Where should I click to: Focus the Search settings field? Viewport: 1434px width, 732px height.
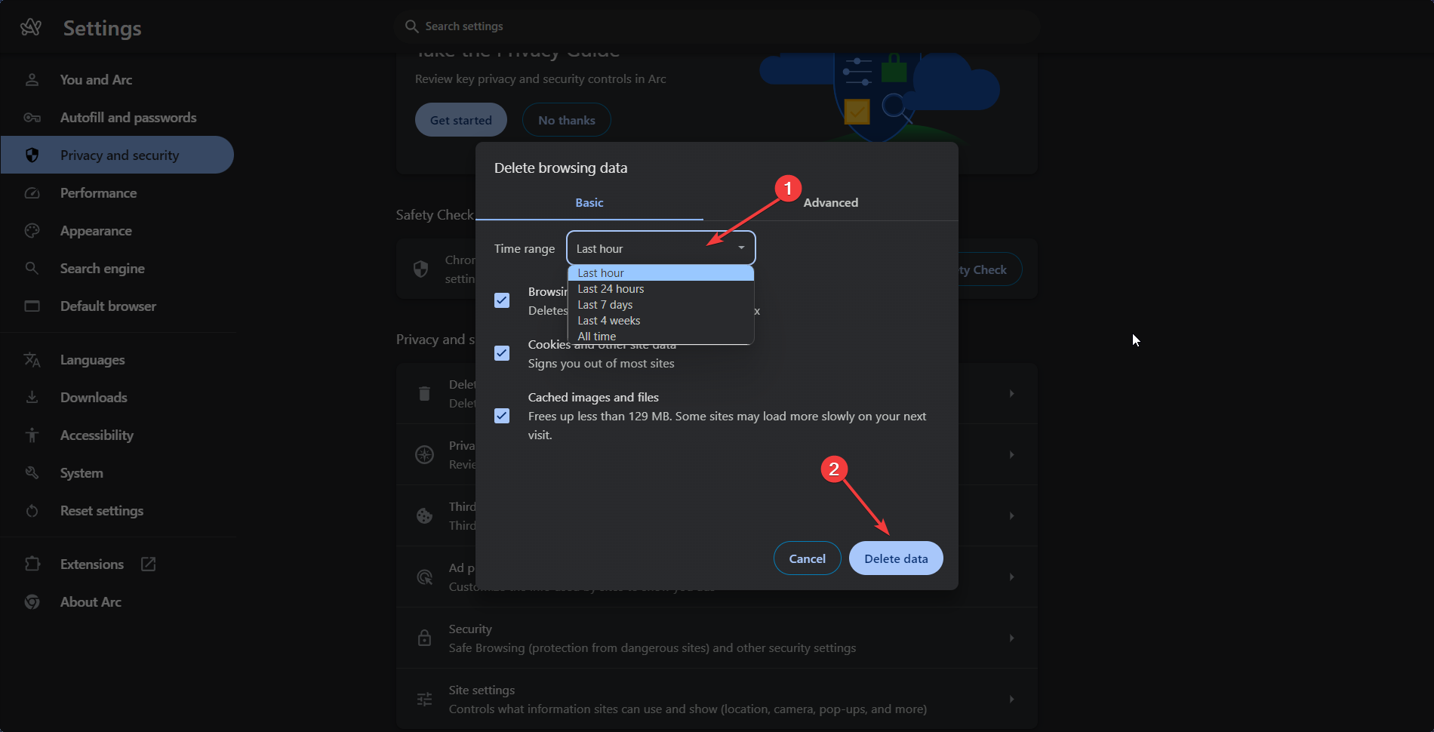coord(717,26)
